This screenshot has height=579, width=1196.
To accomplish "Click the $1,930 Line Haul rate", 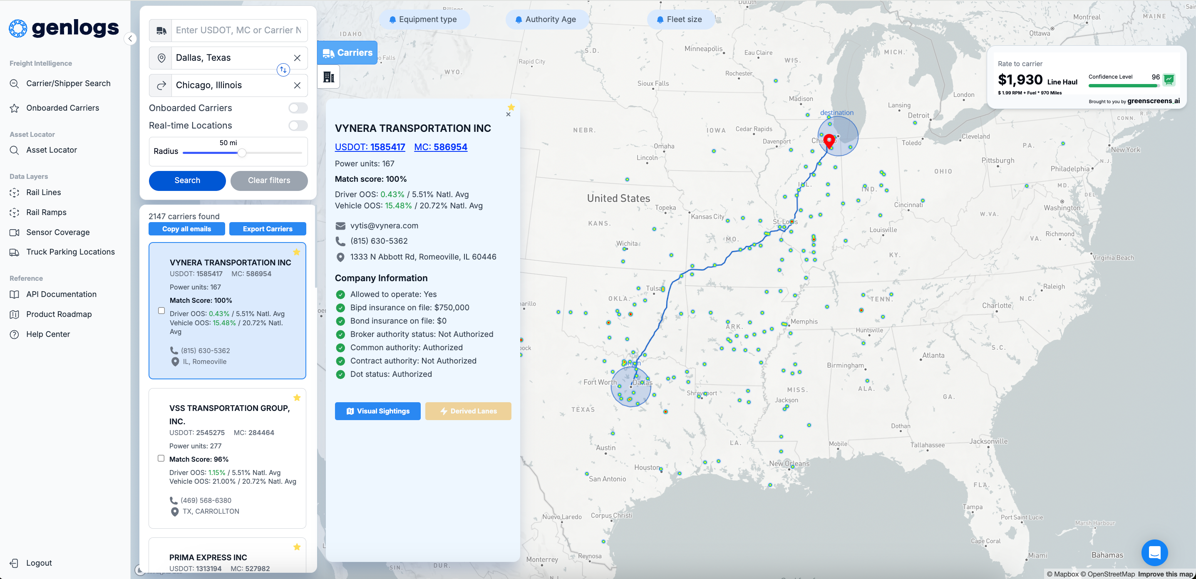I will [1038, 80].
